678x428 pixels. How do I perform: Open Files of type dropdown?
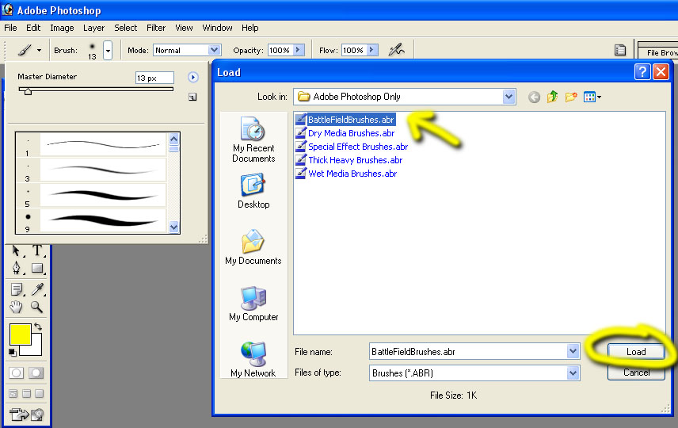pos(573,373)
